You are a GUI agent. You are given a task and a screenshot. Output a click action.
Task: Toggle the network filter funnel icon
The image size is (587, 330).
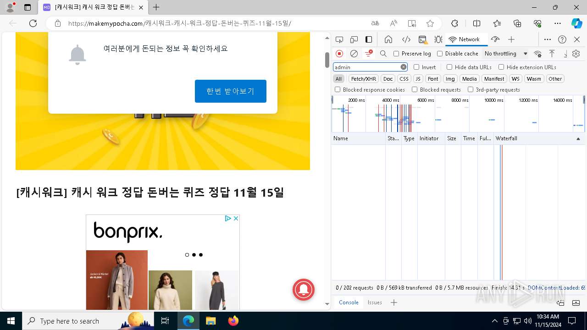click(368, 54)
